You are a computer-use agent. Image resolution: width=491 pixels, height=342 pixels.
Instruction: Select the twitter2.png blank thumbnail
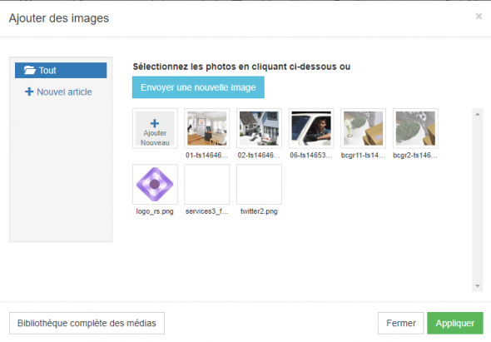point(259,184)
